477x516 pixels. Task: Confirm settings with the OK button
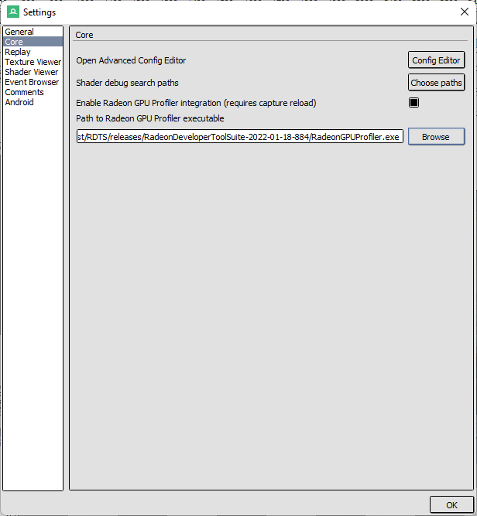tap(451, 505)
